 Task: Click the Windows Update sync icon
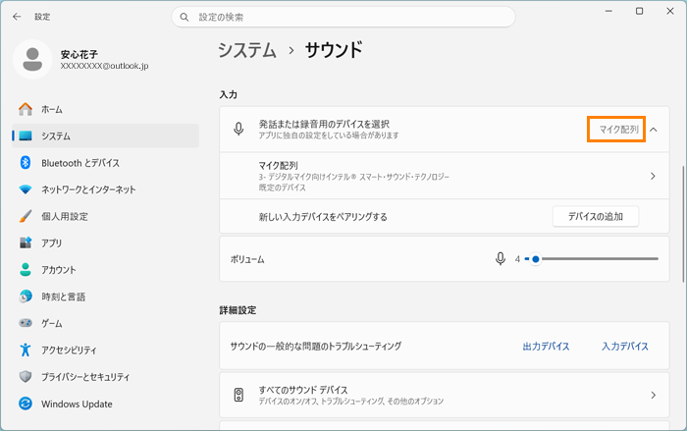pyautogui.click(x=26, y=404)
